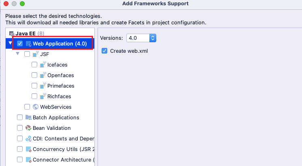
Task: Select the Concurrency Utils (JSR row text
Action: pos(64,149)
